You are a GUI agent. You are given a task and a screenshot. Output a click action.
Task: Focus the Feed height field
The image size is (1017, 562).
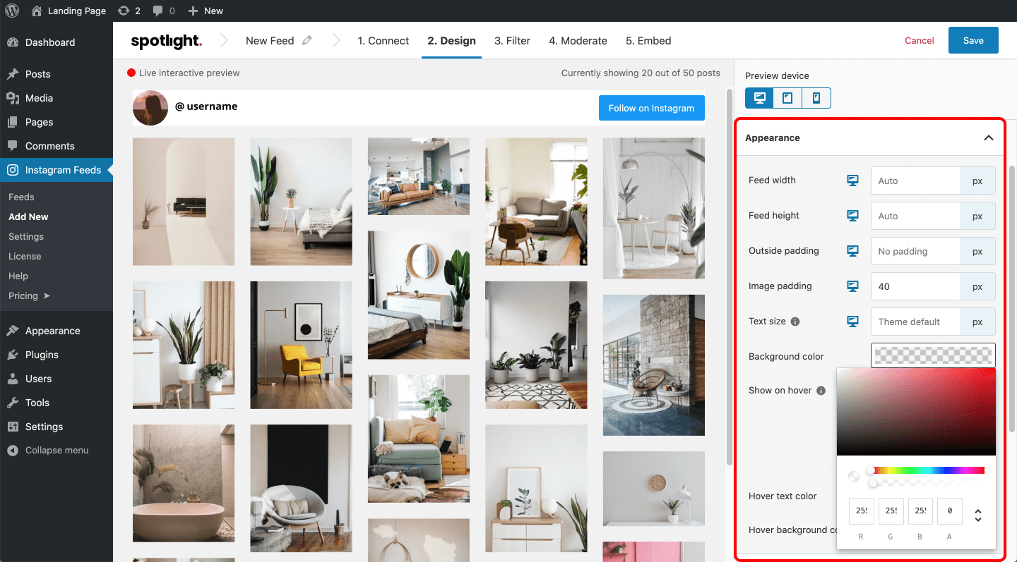tap(915, 216)
